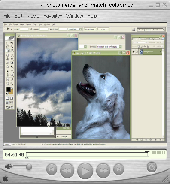Screen dimensions: 170x184
Task: Enable Lock image pixels option
Action: [142, 47]
